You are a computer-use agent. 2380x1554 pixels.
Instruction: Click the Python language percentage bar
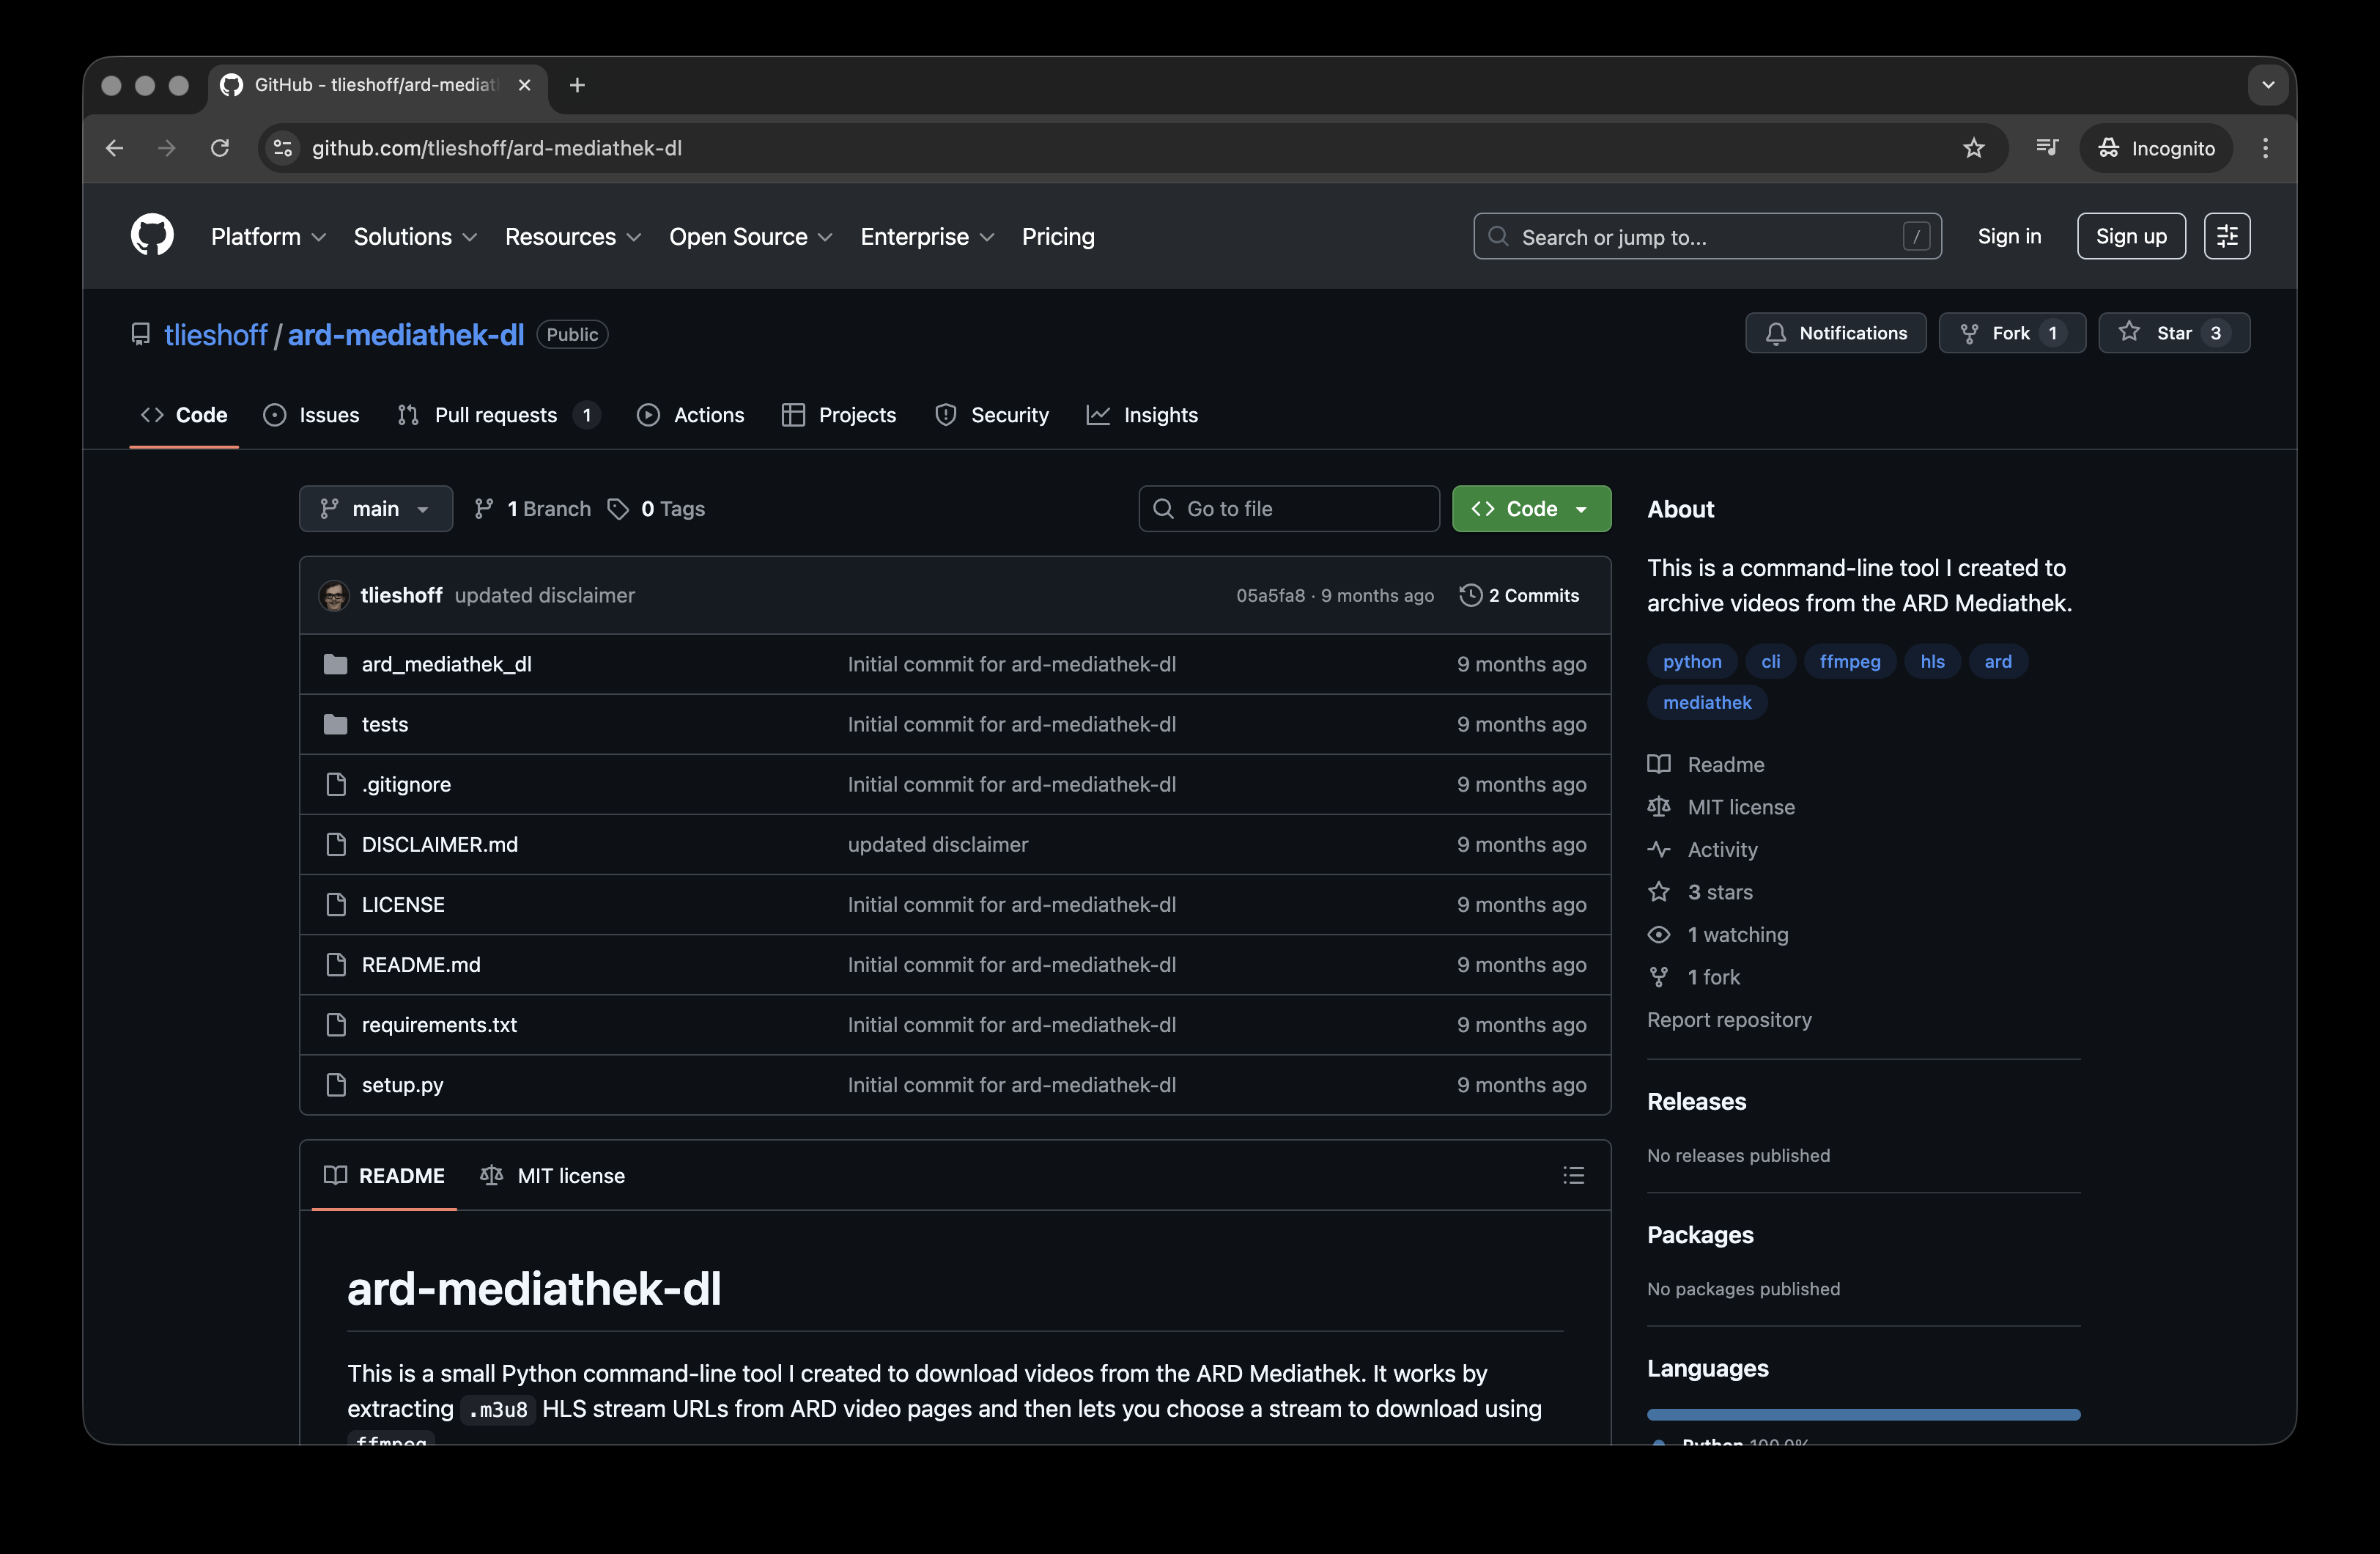click(x=1862, y=1413)
